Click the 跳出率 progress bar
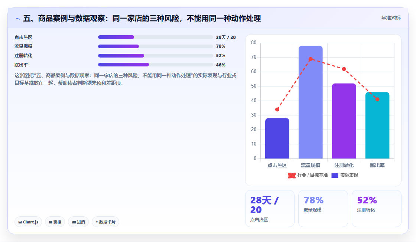The image size is (416, 242). pos(156,65)
